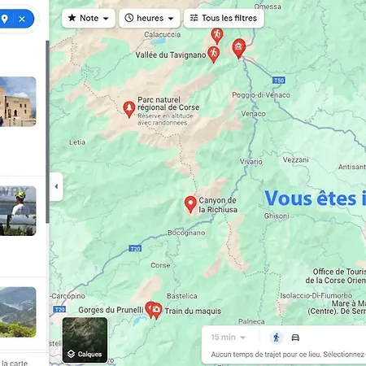Open the Calques layers switcher

pos(85,340)
